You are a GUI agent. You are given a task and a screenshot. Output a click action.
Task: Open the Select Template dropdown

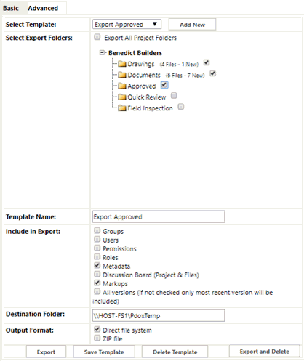(x=127, y=24)
